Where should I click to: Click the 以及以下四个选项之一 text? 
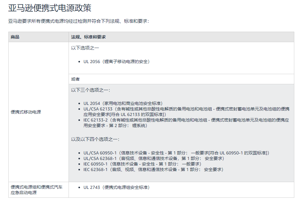point(95,139)
